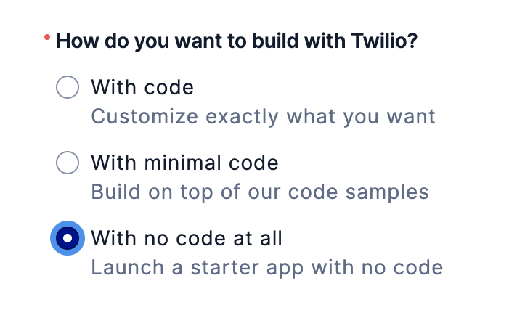Click the selected "With no code at all" radio
The height and width of the screenshot is (318, 517).
click(68, 238)
